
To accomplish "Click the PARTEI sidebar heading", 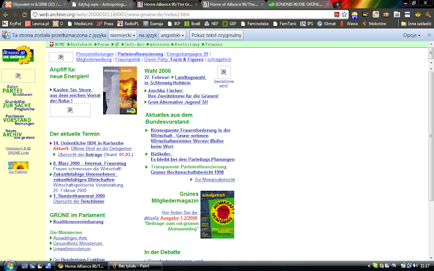I will [x=12, y=91].
